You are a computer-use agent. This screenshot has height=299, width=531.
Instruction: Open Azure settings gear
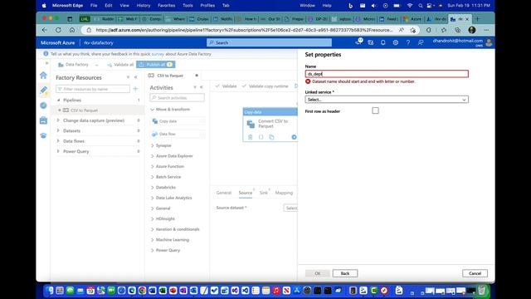(395, 42)
